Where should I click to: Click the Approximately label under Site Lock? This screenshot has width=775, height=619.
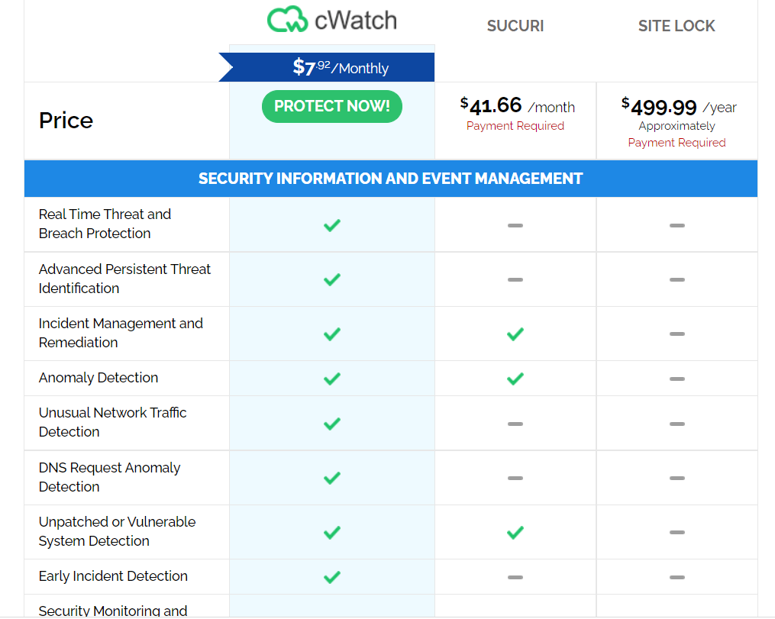677,126
